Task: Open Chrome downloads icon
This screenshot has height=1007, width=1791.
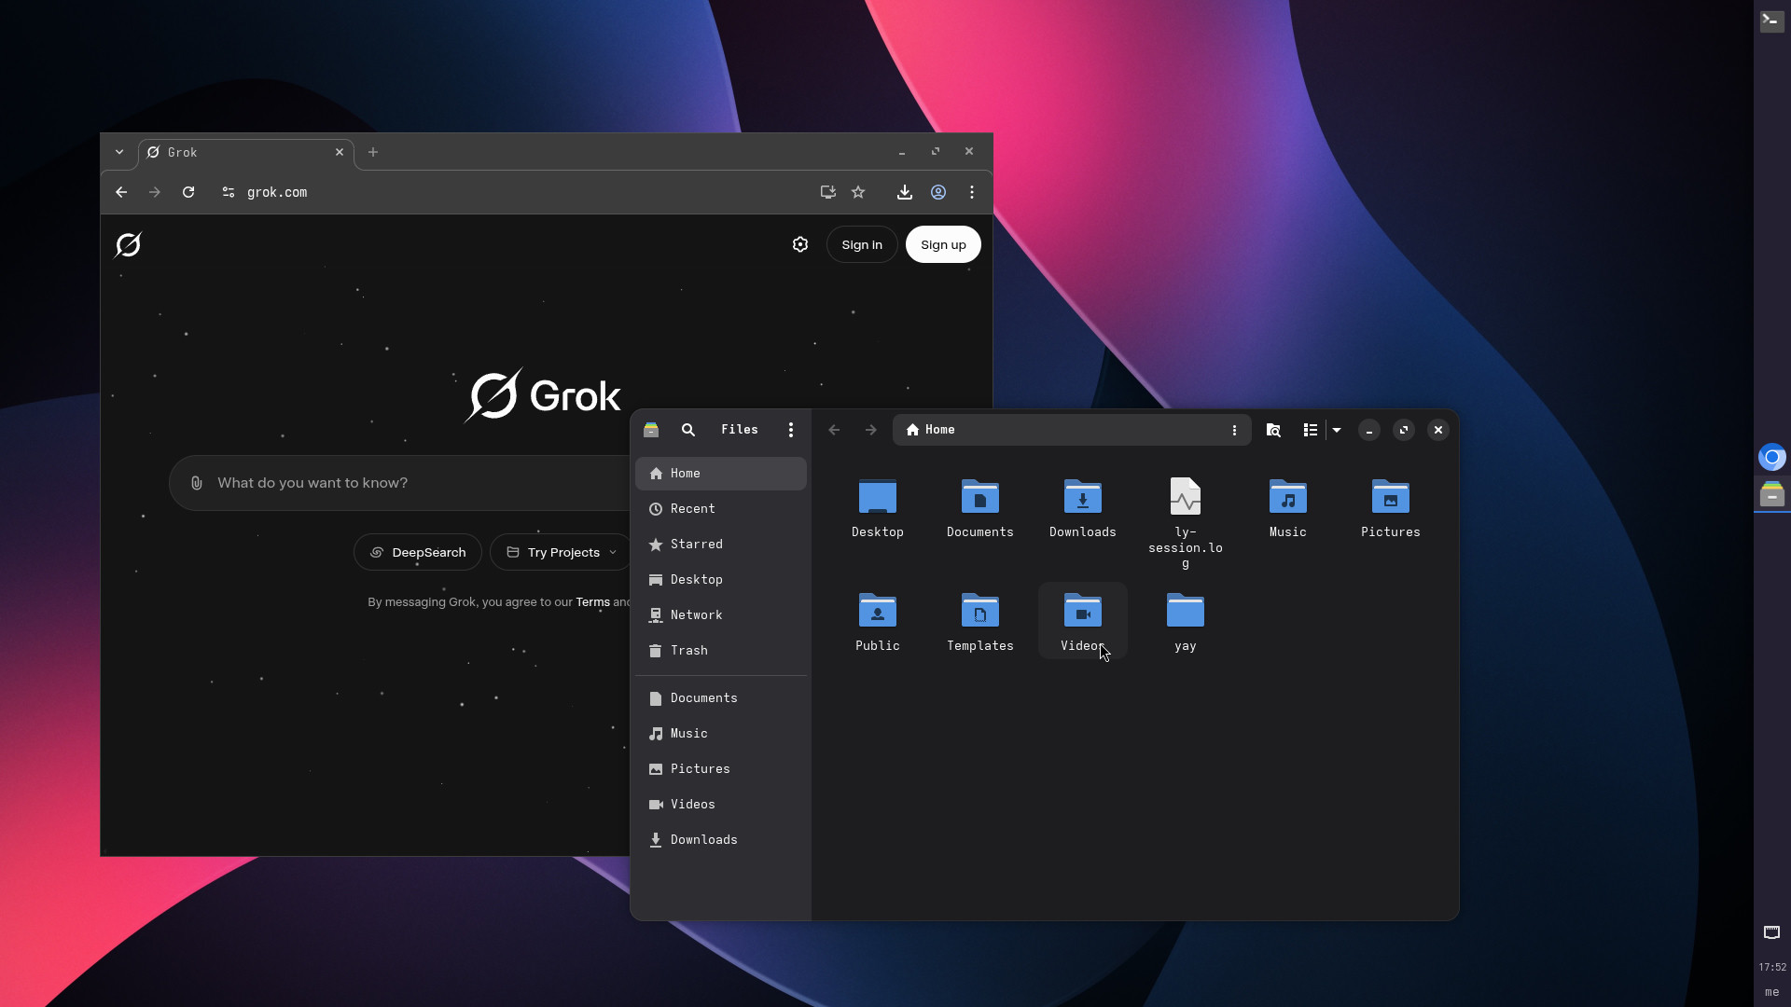Action: coord(904,192)
